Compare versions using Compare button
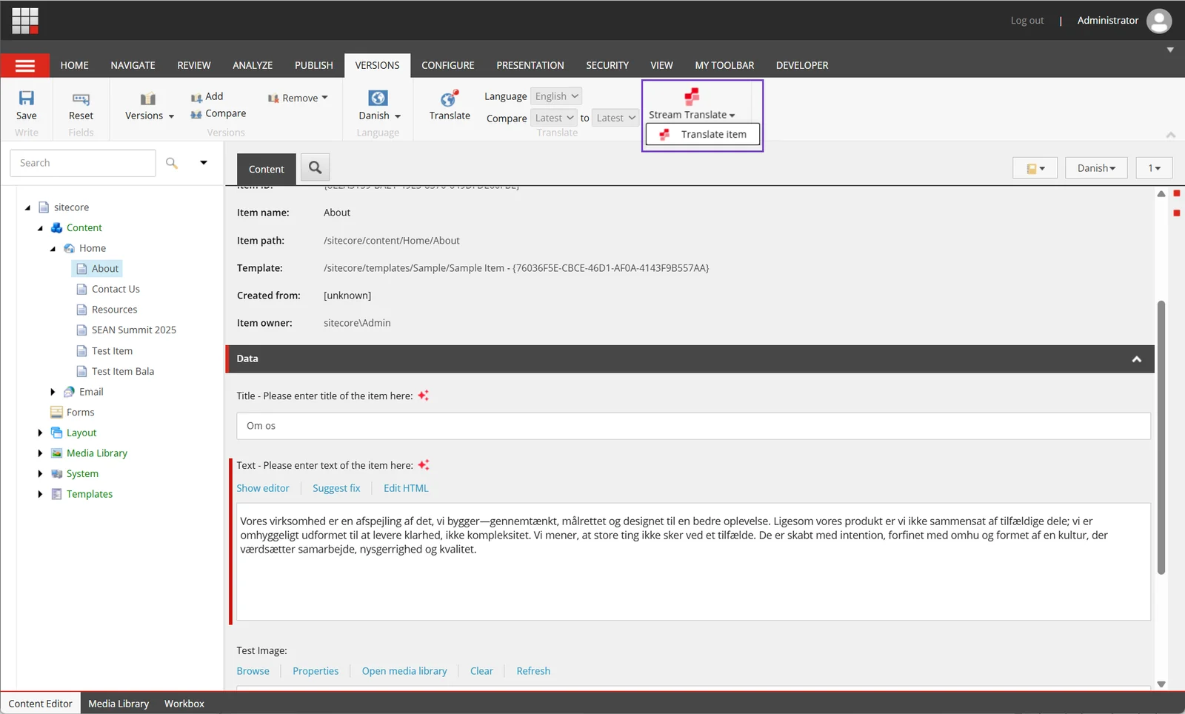1185x714 pixels. pyautogui.click(x=218, y=114)
